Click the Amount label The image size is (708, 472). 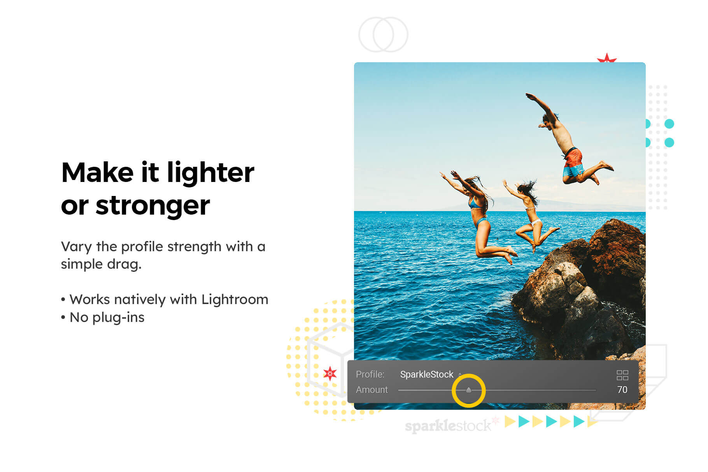point(372,390)
